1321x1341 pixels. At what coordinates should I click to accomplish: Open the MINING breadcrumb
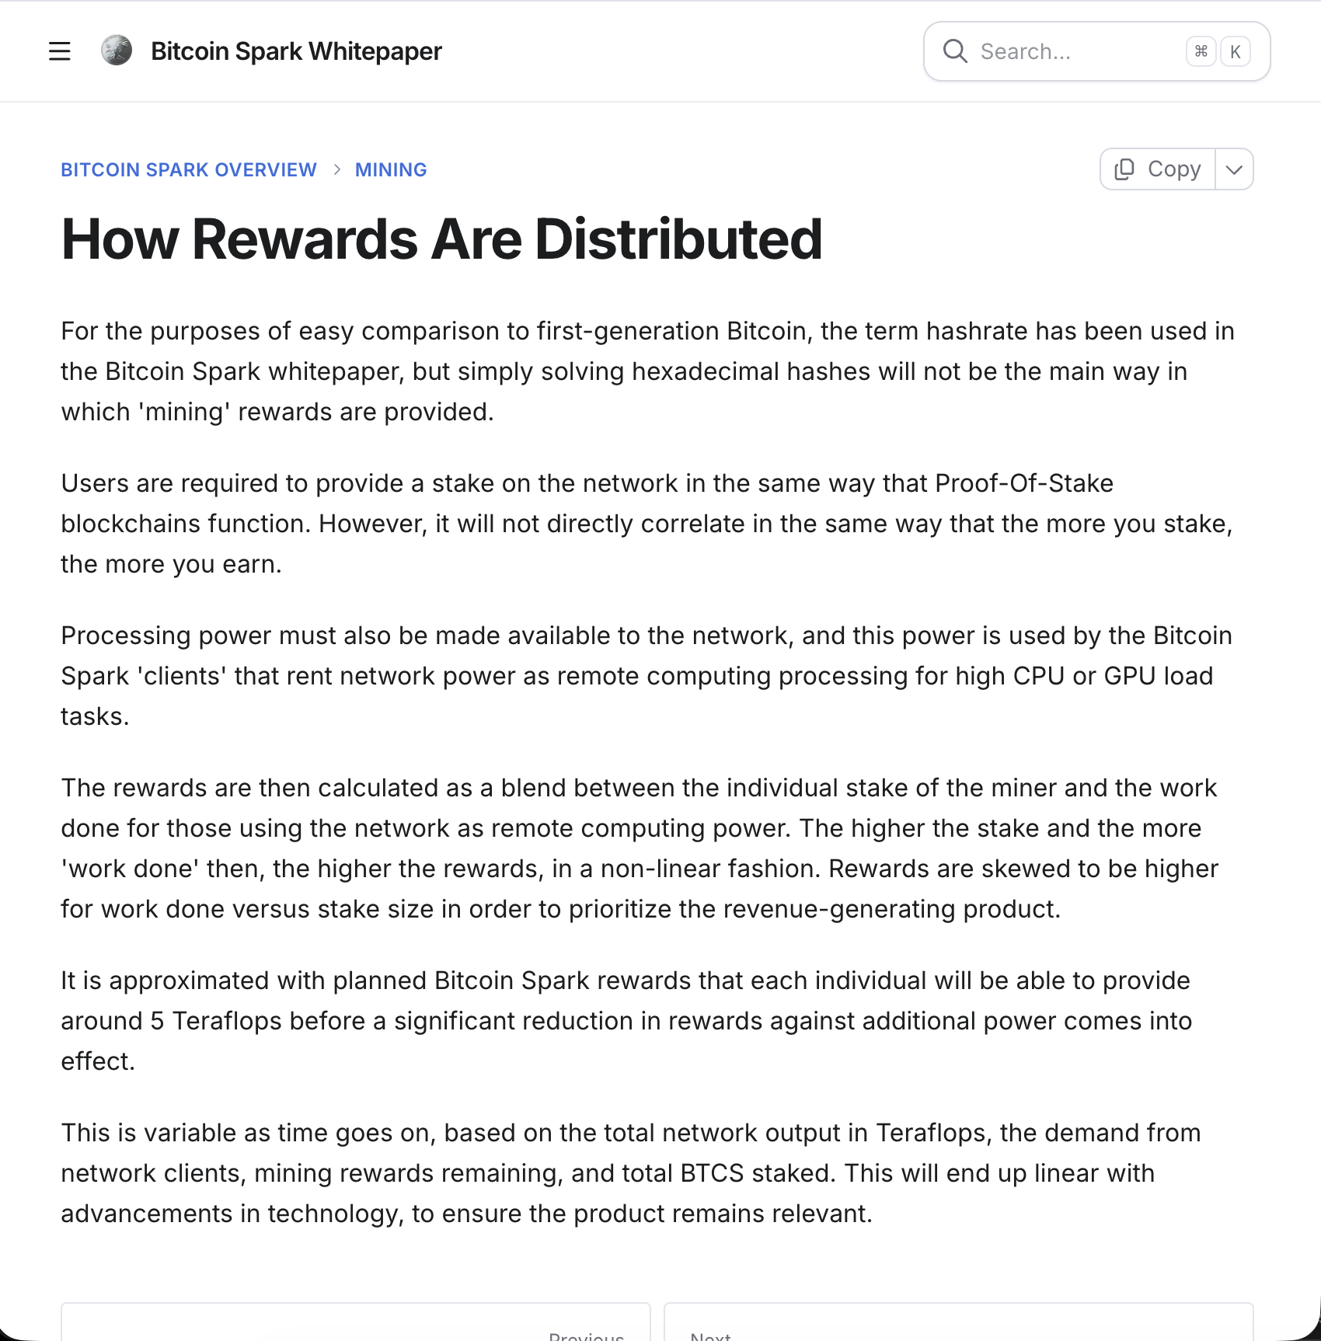point(391,169)
